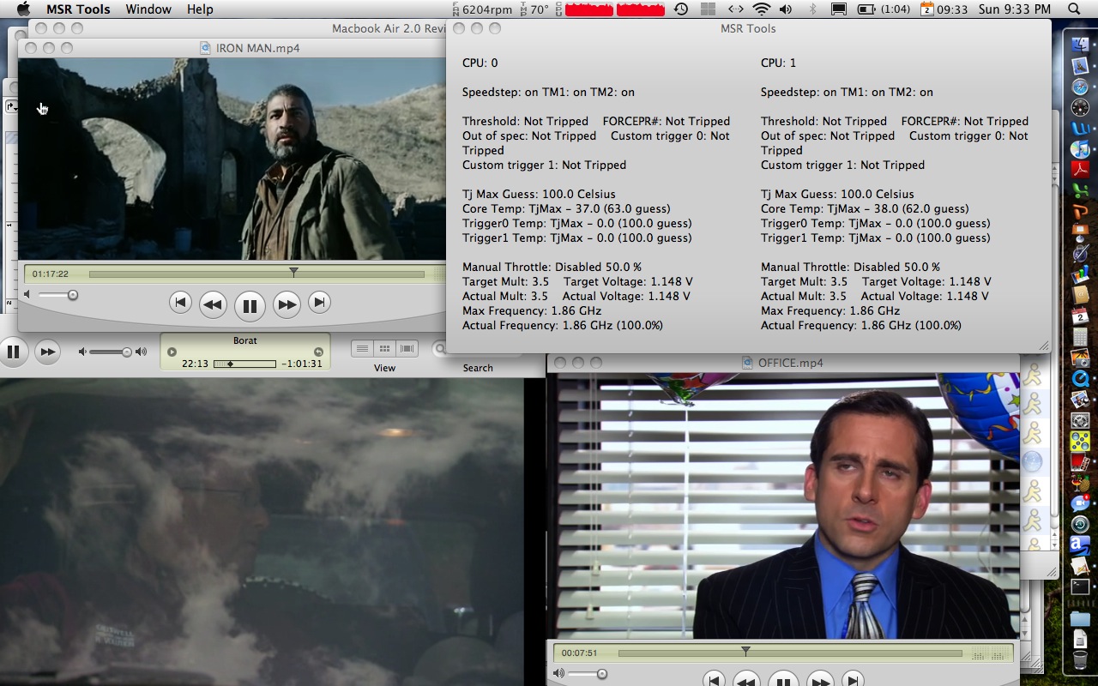This screenshot has width=1098, height=686.
Task: Click the Spaces menu bar icon
Action: coord(708,9)
